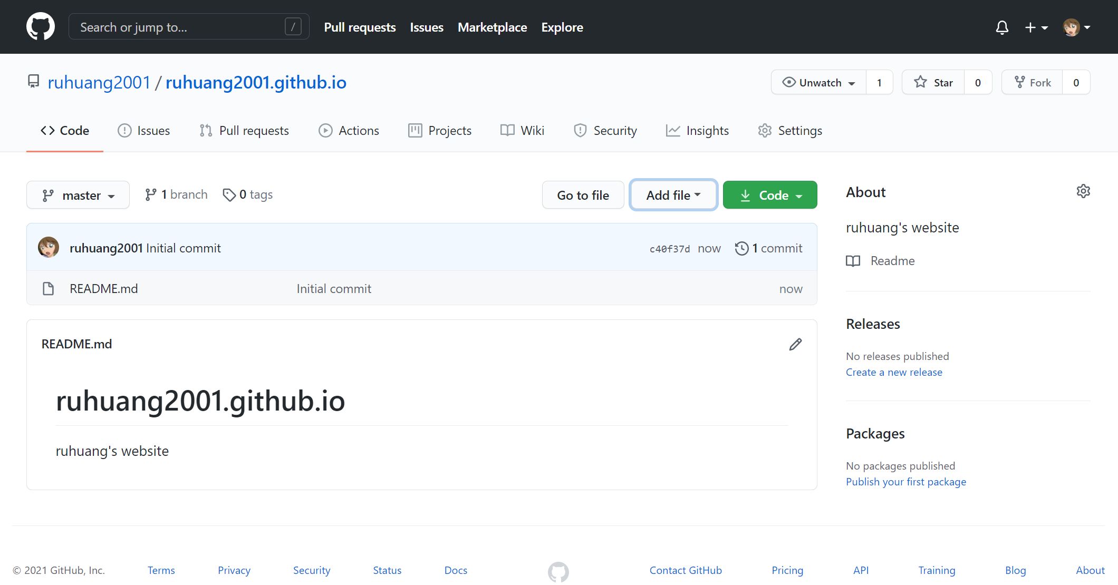Open the Releases heading link
Viewport: 1118px width, 585px height.
click(873, 324)
